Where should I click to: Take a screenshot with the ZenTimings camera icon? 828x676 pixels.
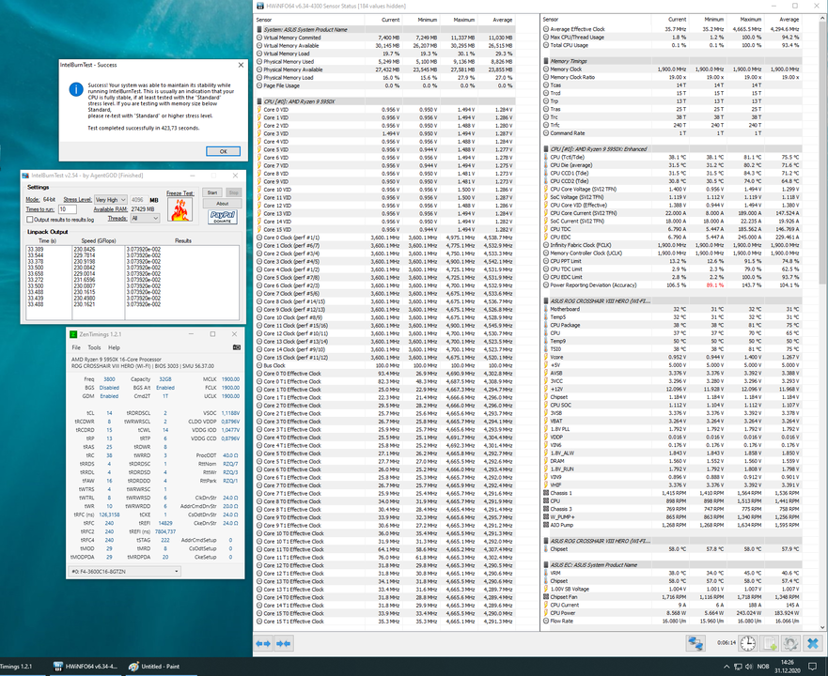[x=237, y=347]
